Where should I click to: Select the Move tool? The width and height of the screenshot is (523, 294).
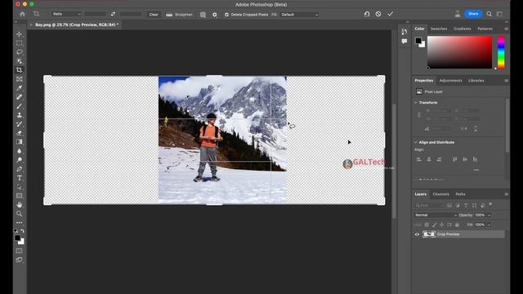[20, 34]
